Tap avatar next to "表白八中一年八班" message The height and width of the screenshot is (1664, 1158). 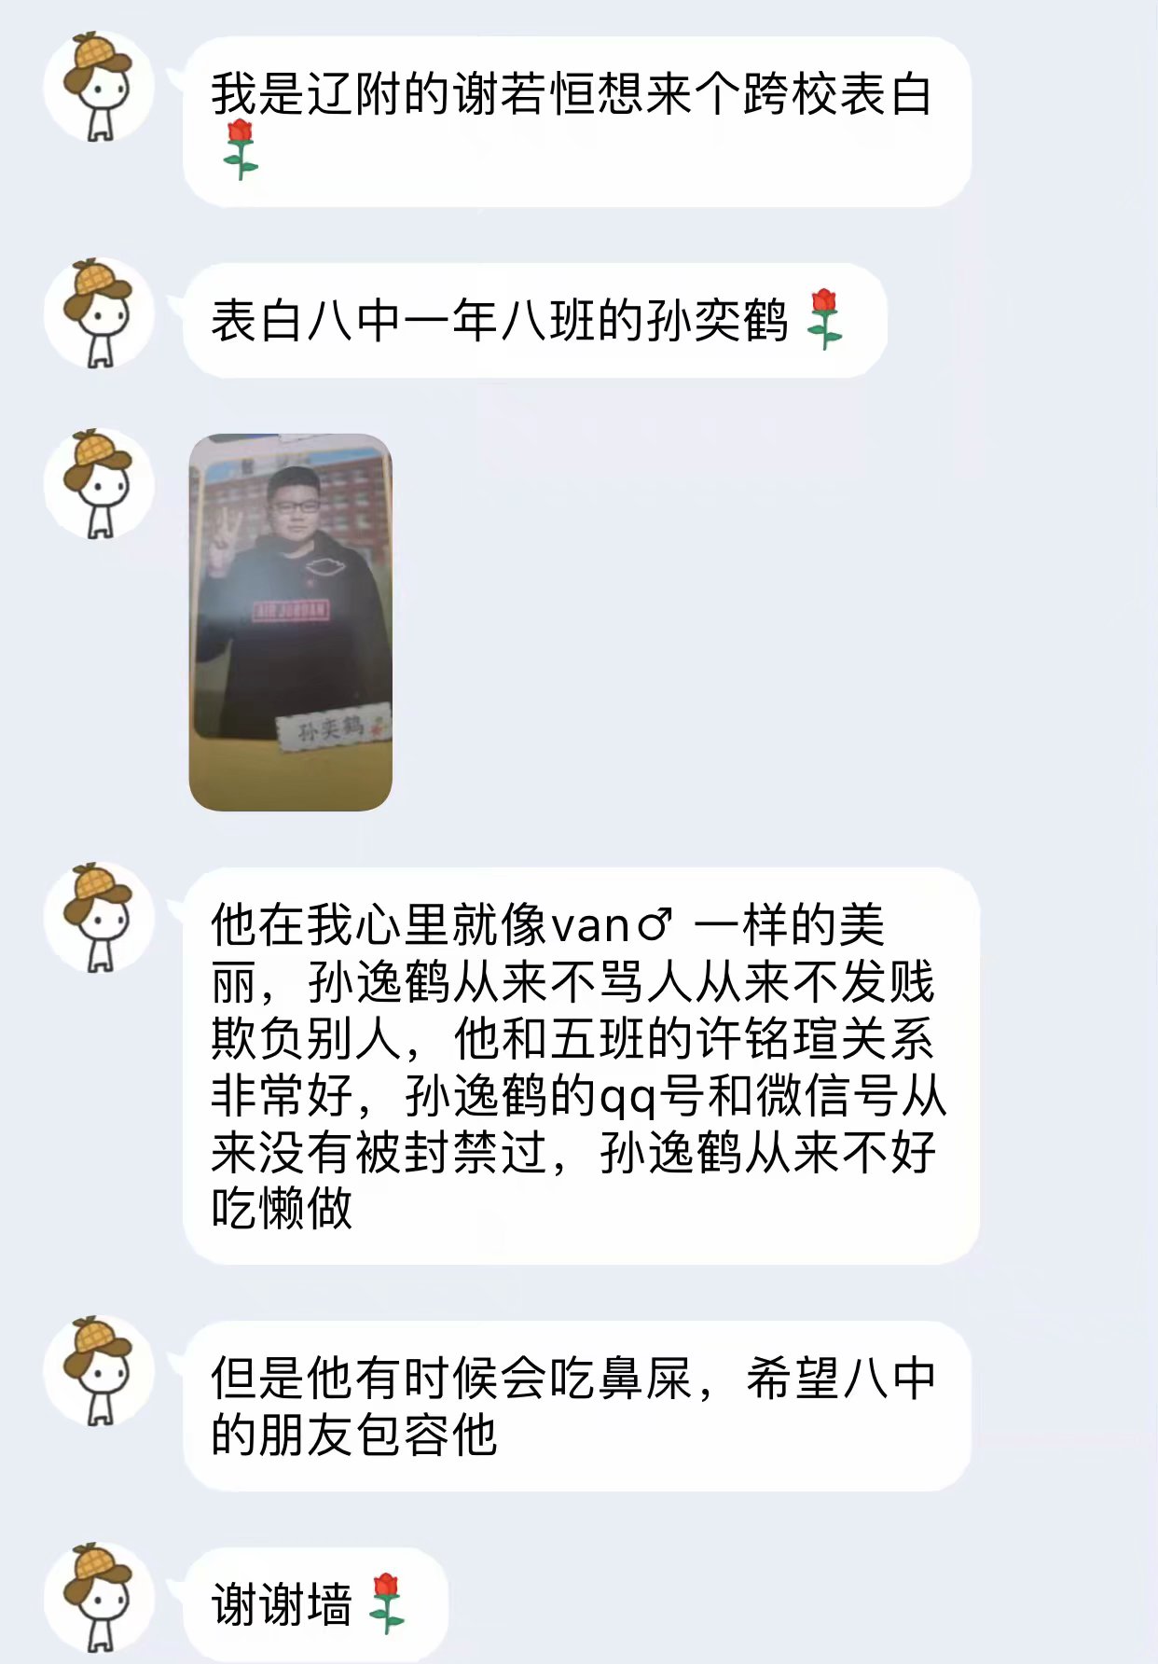(99, 313)
